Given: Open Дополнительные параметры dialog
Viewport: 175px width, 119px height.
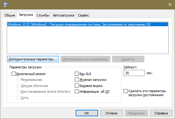Looking at the screenshot, I should pyautogui.click(x=33, y=59).
